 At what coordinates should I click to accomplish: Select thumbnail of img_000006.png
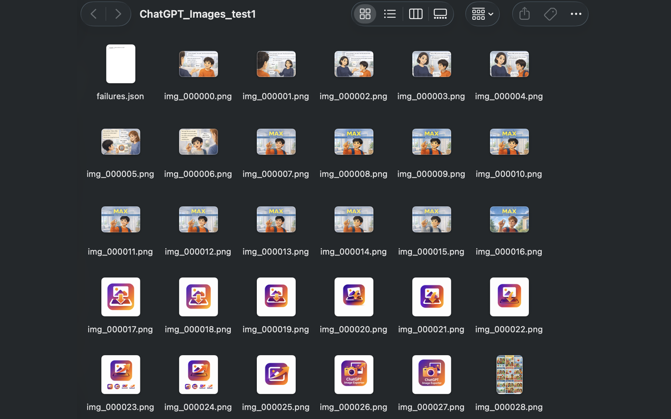point(198,141)
